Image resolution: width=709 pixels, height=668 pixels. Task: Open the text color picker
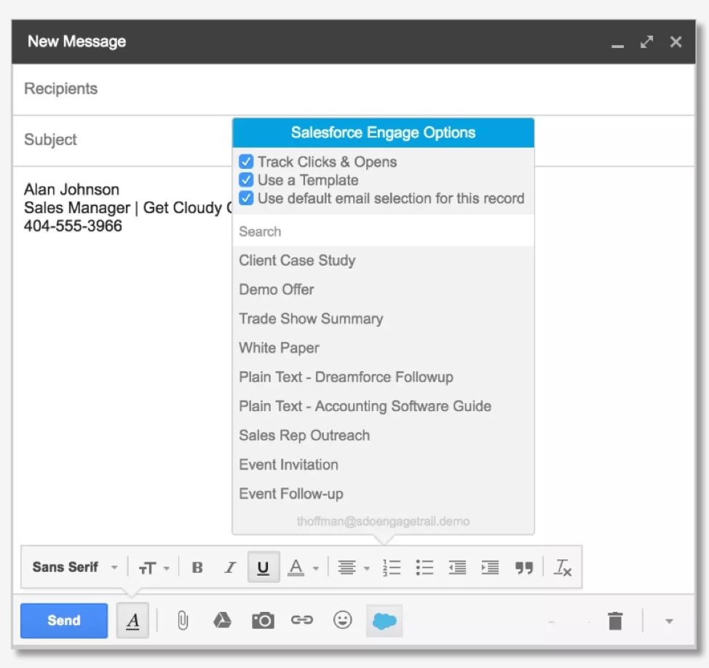point(296,568)
